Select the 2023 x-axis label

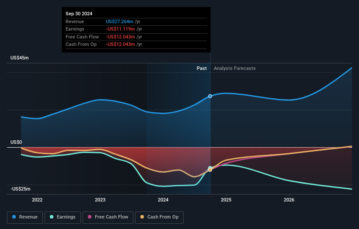click(100, 200)
